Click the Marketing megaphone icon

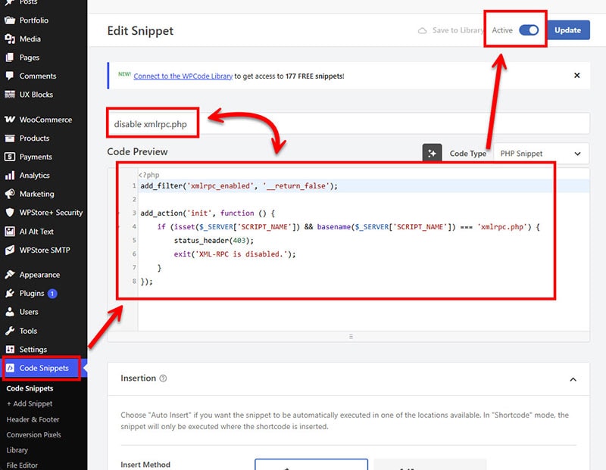point(10,194)
